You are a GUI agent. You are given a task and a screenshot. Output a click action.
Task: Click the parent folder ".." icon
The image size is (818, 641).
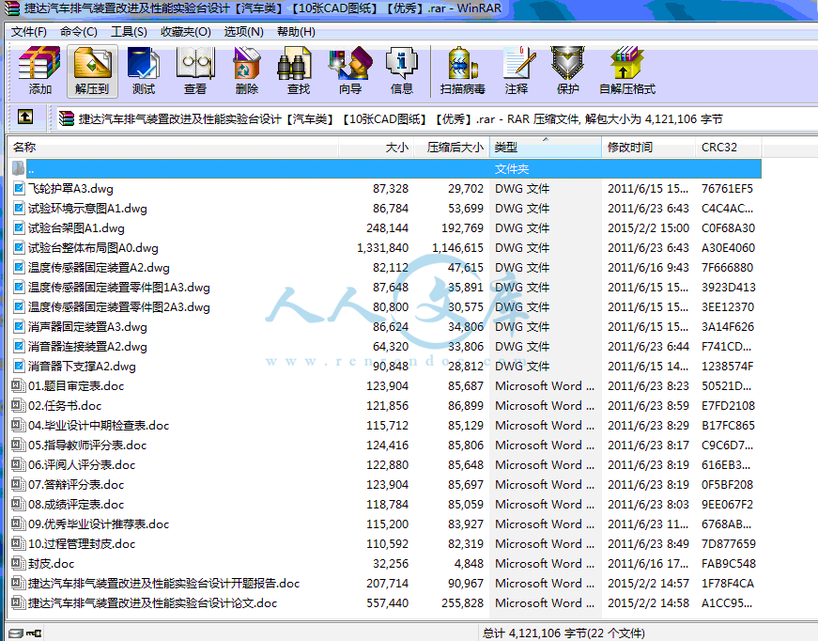(18, 168)
